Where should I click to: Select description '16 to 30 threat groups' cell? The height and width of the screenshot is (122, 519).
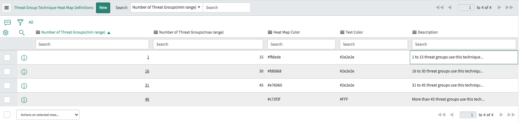[464, 71]
